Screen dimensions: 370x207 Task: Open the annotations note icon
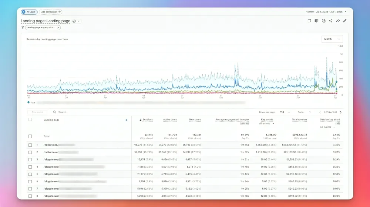pyautogui.click(x=309, y=21)
